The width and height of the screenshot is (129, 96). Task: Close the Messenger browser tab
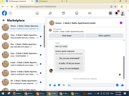click(x=32, y=1)
